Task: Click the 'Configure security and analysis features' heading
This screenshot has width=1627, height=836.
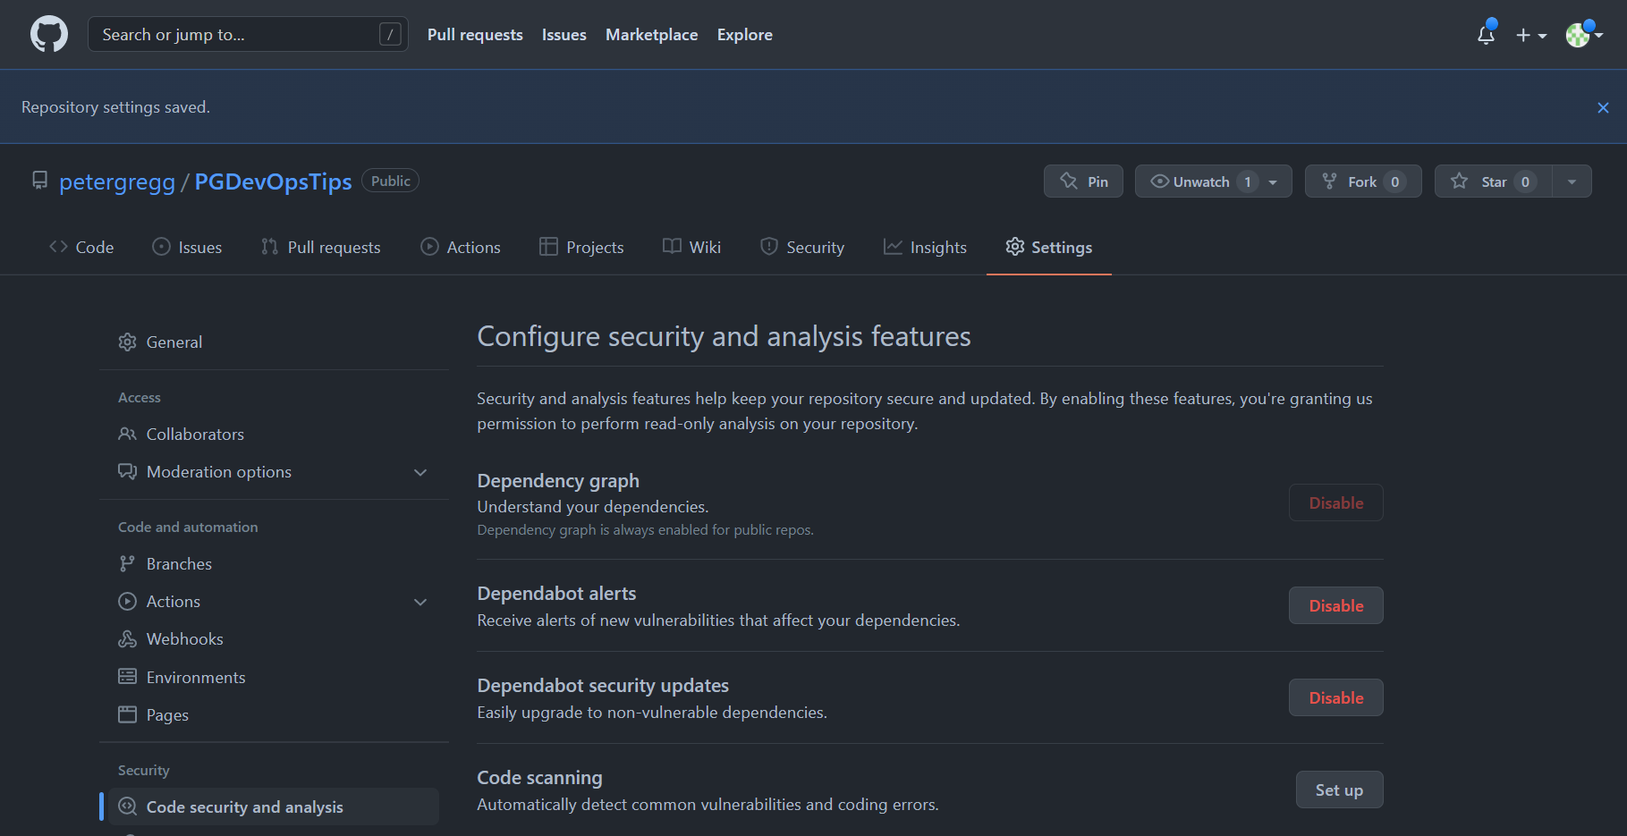Action: click(x=724, y=336)
